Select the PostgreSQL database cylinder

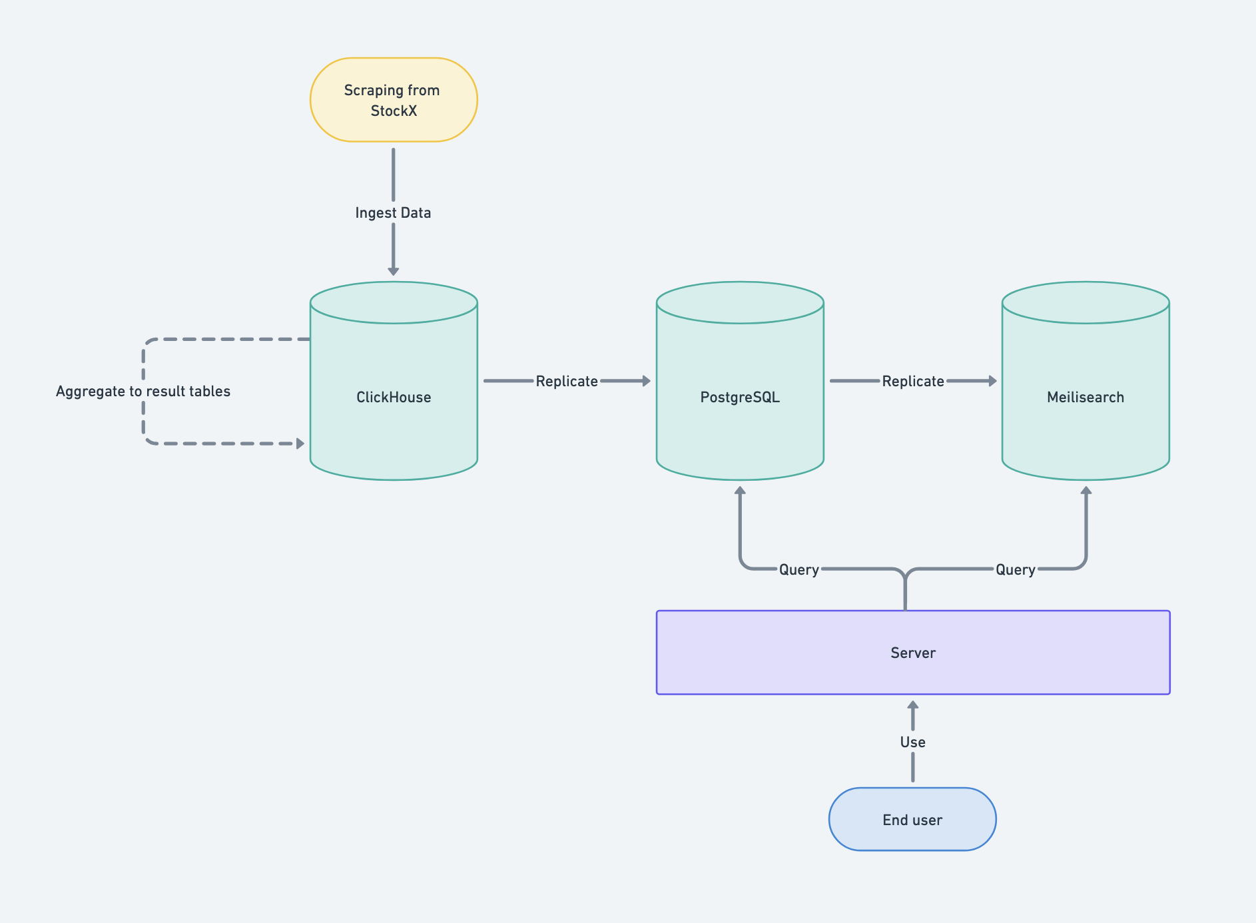(740, 381)
